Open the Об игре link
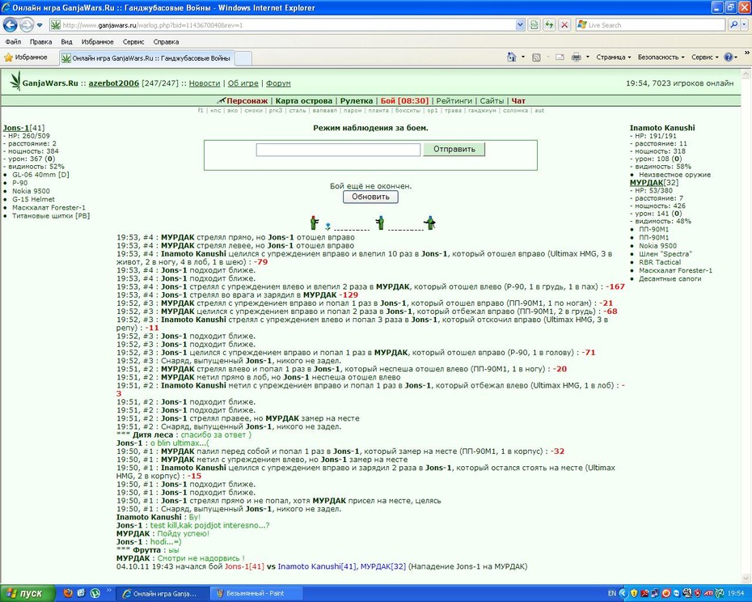The width and height of the screenshot is (752, 602). coord(243,83)
